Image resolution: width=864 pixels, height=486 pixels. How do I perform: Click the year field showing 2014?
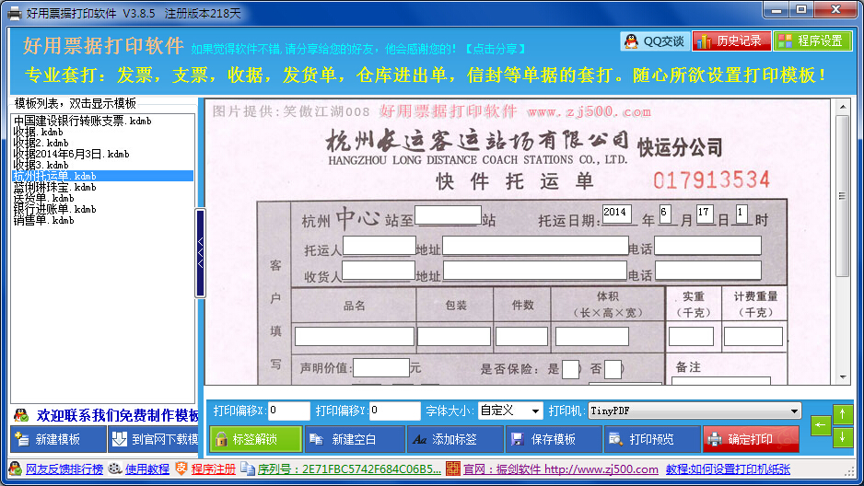click(616, 213)
